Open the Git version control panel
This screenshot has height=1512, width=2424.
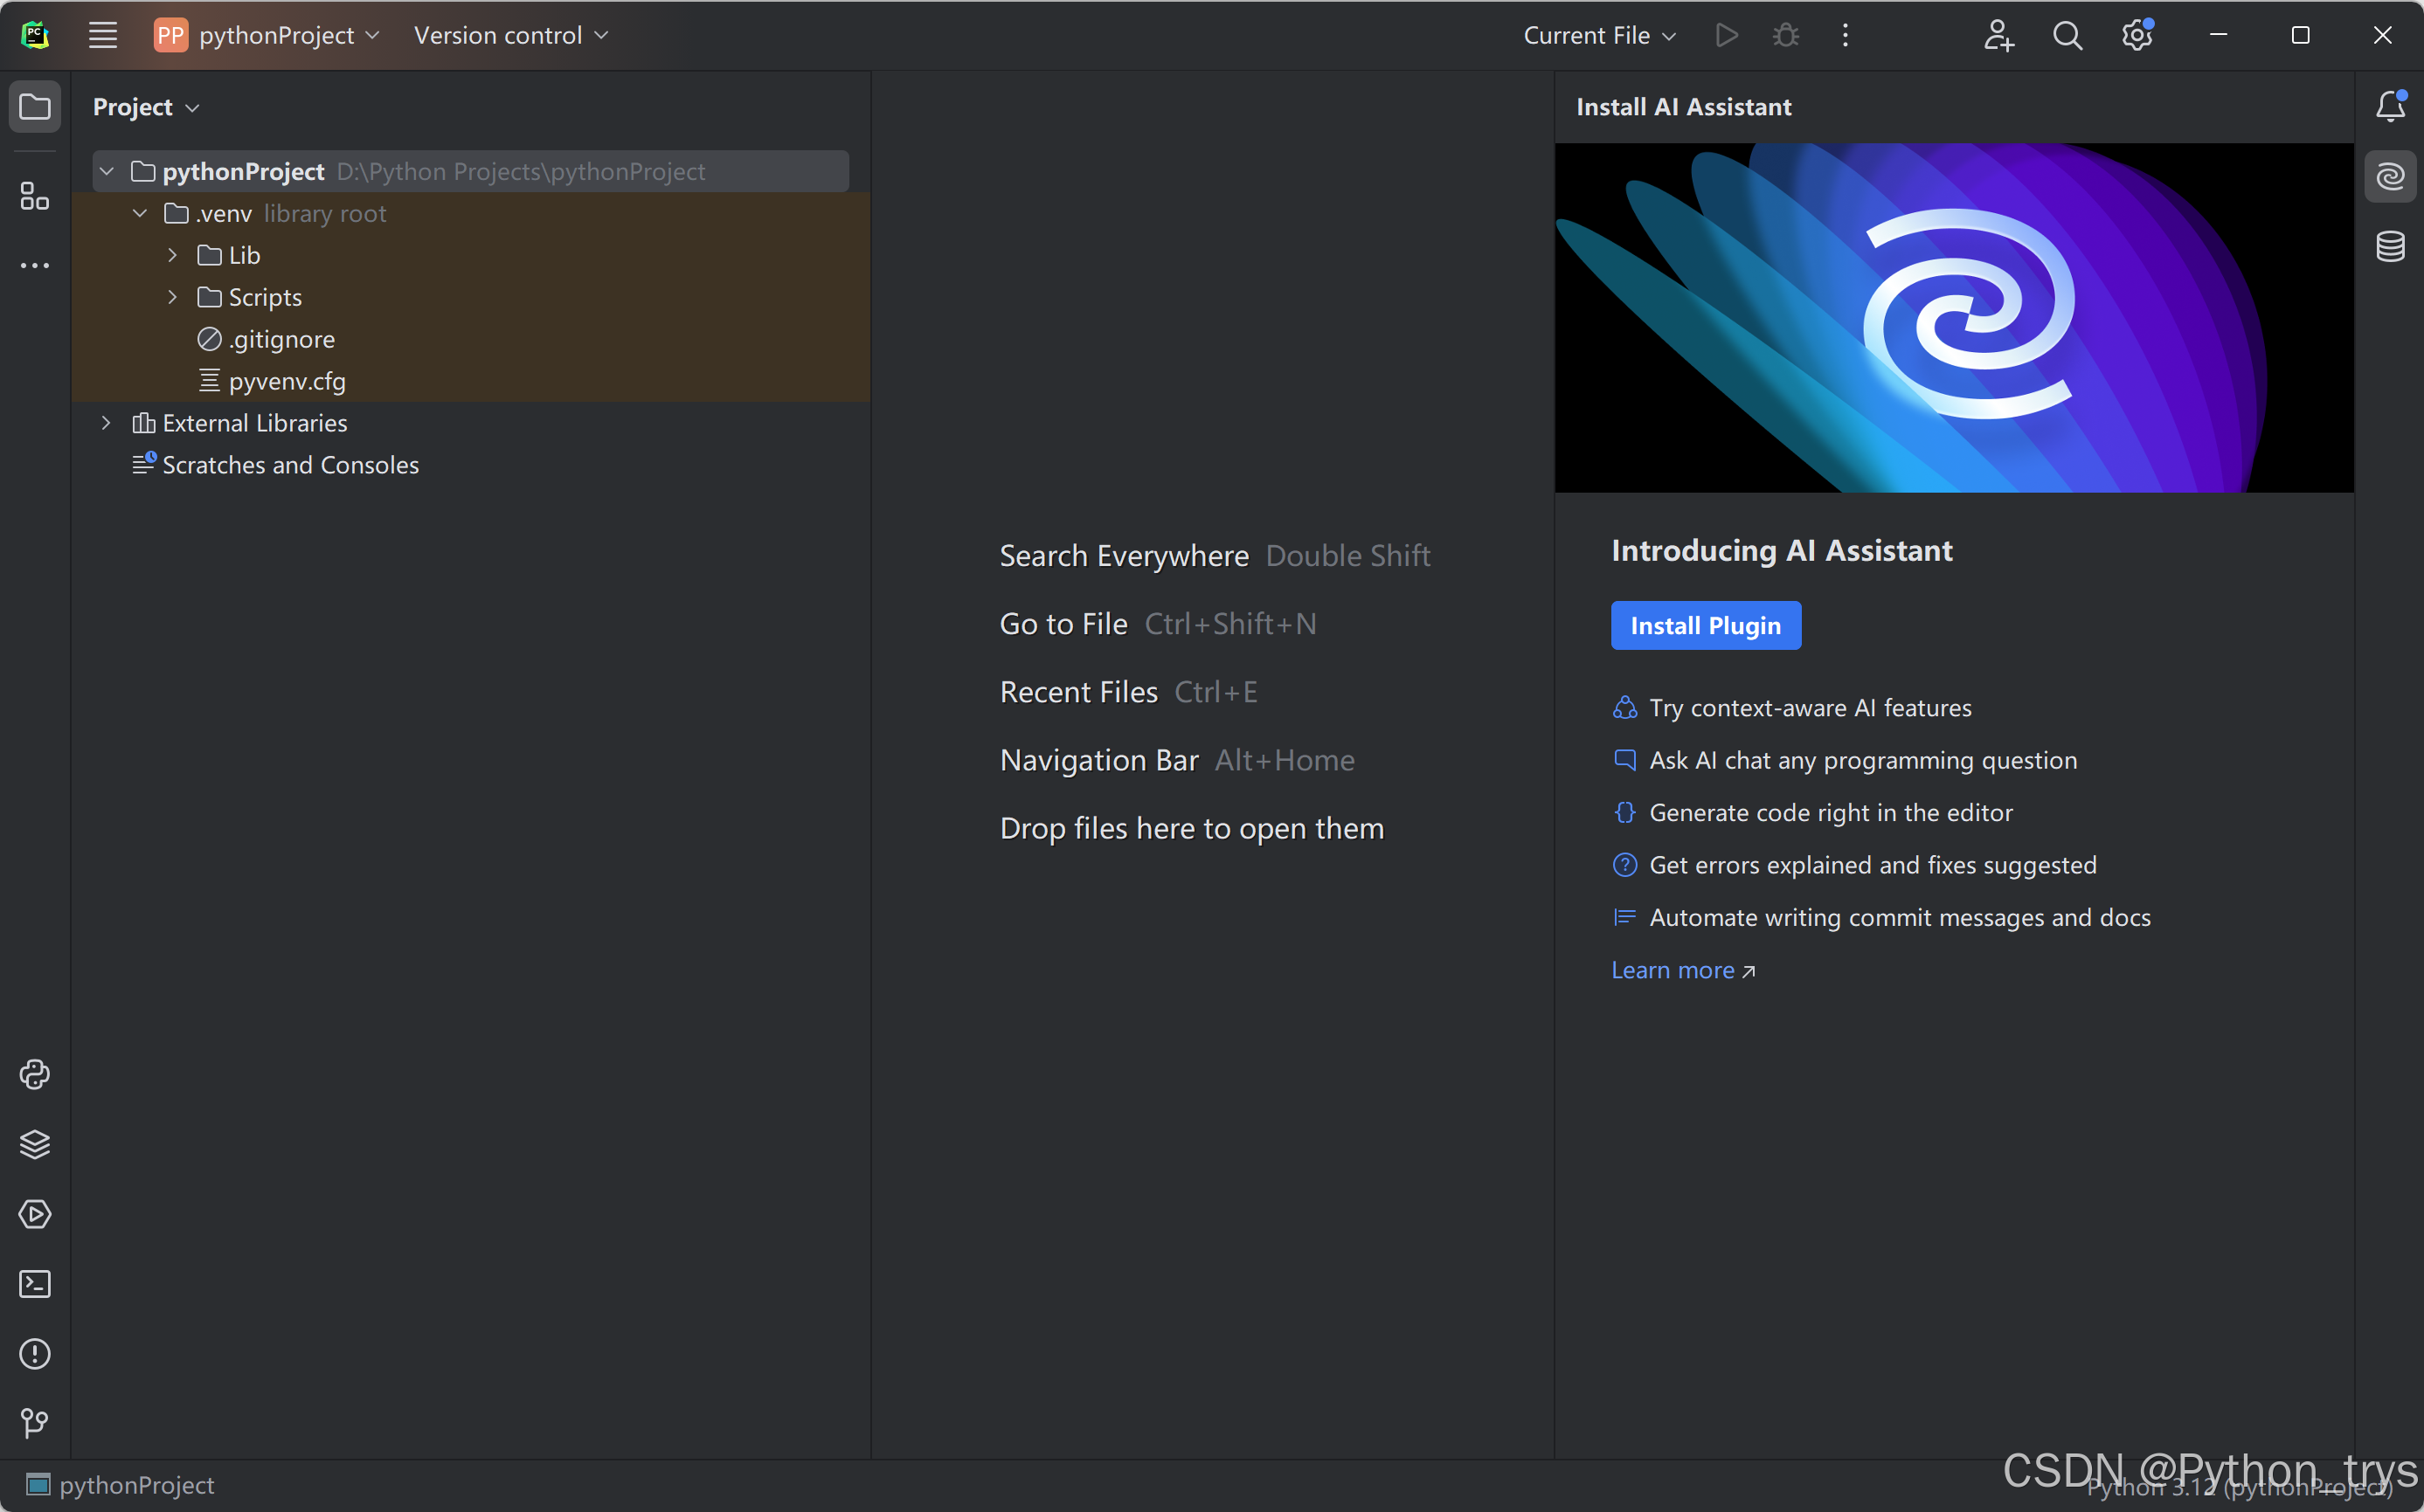[x=35, y=1422]
